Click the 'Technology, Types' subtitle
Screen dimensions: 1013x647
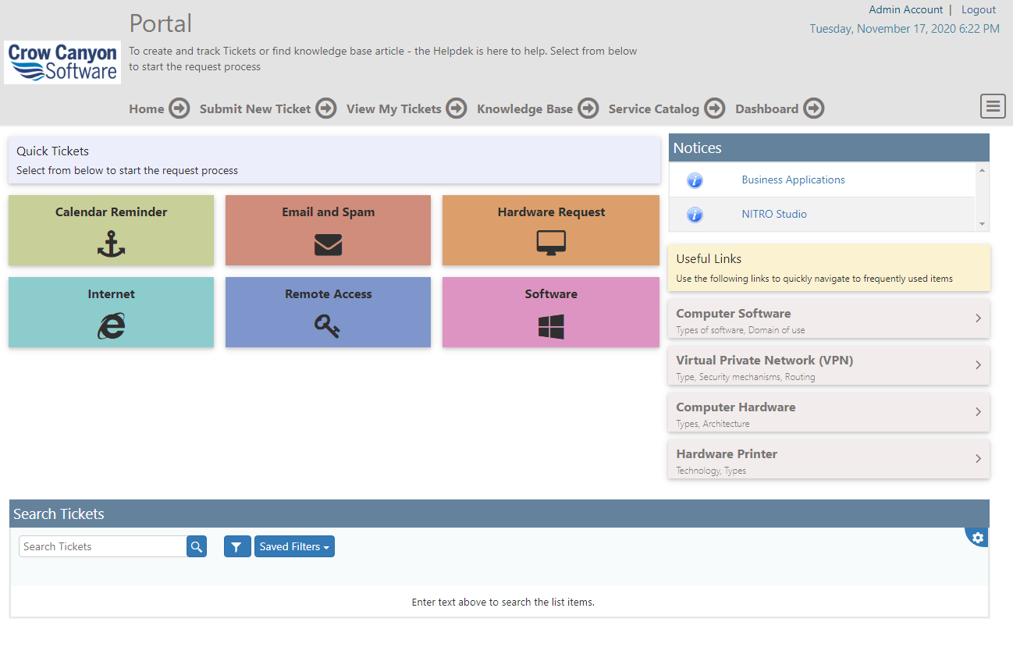click(x=711, y=471)
